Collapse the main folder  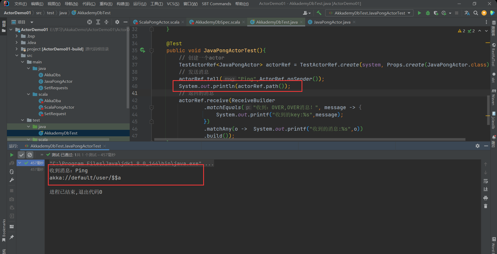[x=23, y=62]
